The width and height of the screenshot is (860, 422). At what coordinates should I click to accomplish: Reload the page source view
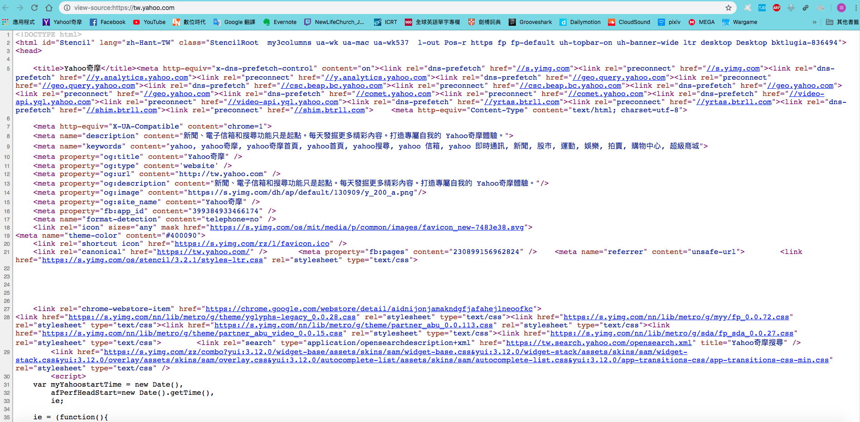click(x=34, y=8)
